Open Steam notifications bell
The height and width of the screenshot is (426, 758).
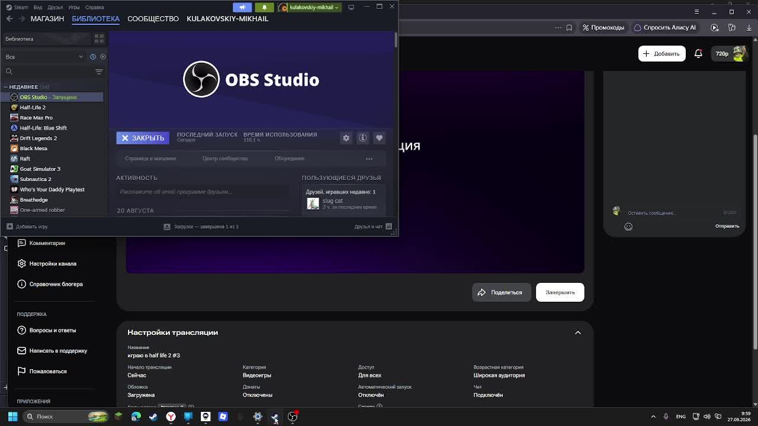tap(264, 7)
